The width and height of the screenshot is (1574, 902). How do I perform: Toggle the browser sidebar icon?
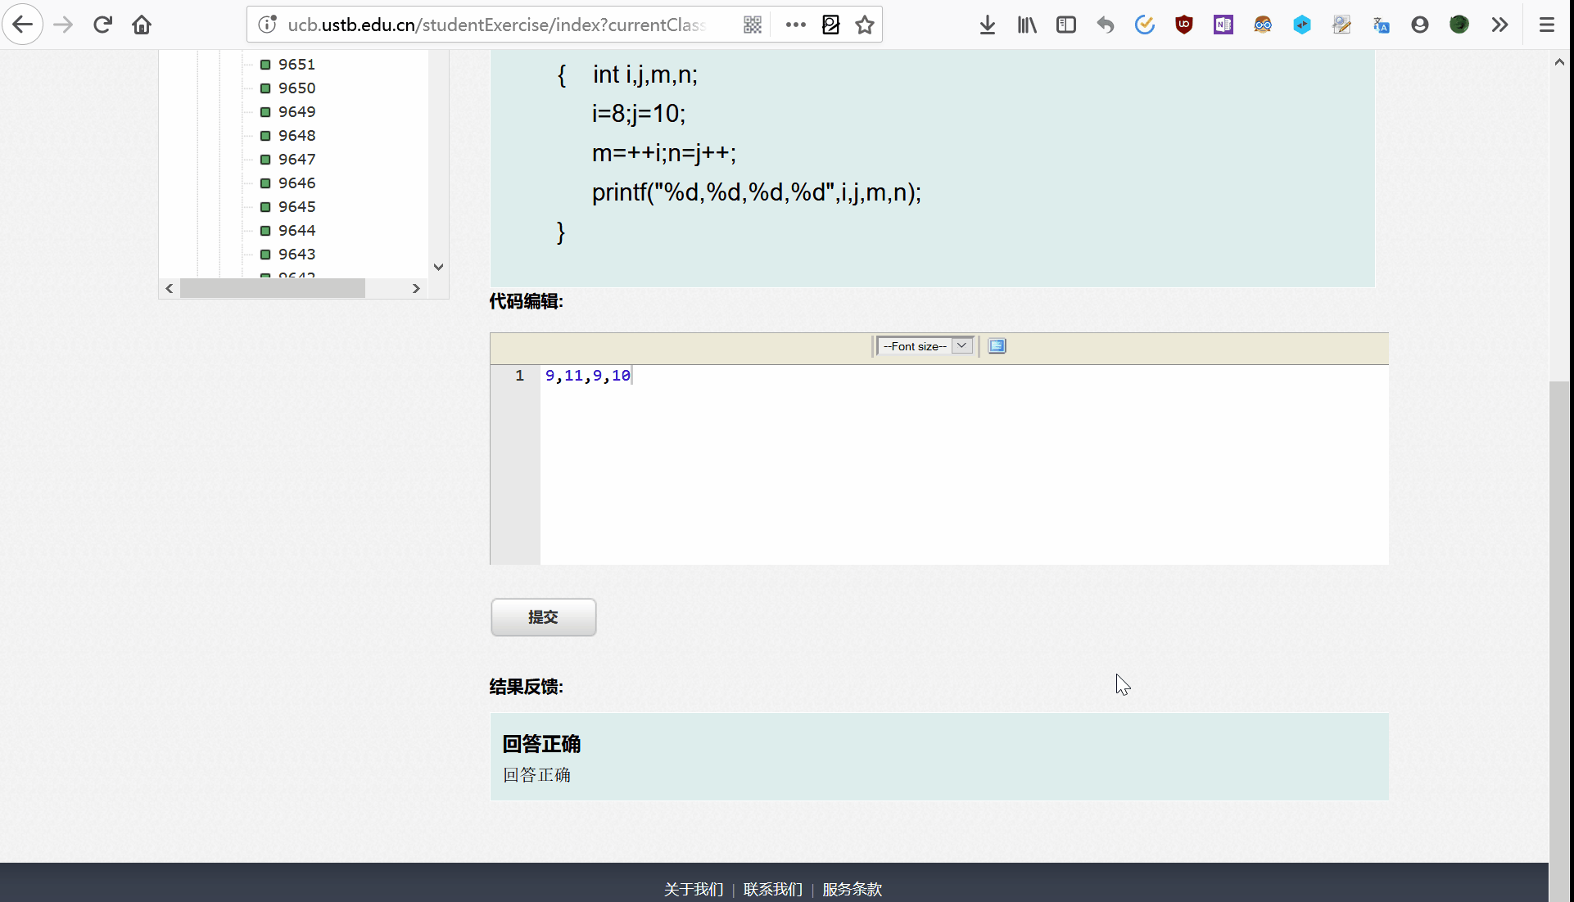1065,25
